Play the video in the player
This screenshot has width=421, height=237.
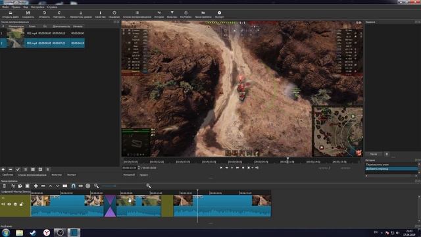tap(232, 168)
